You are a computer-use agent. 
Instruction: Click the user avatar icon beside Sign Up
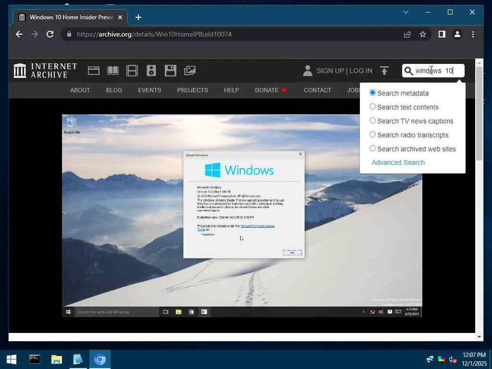click(x=307, y=71)
